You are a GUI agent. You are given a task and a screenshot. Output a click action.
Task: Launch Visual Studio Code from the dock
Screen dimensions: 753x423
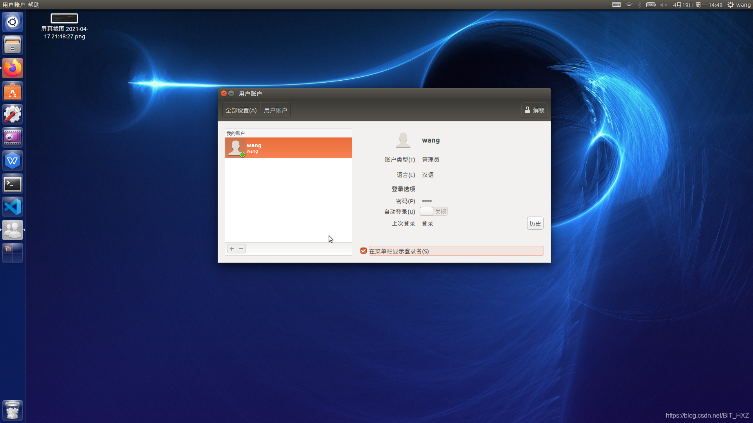[13, 207]
